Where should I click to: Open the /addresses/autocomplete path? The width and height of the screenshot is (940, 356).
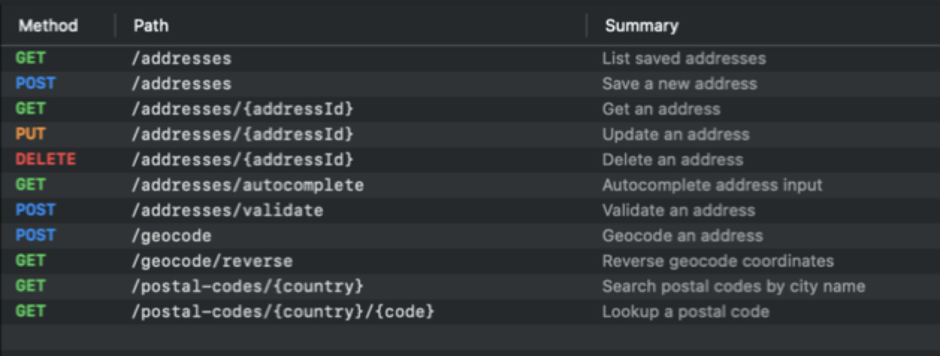(x=247, y=185)
